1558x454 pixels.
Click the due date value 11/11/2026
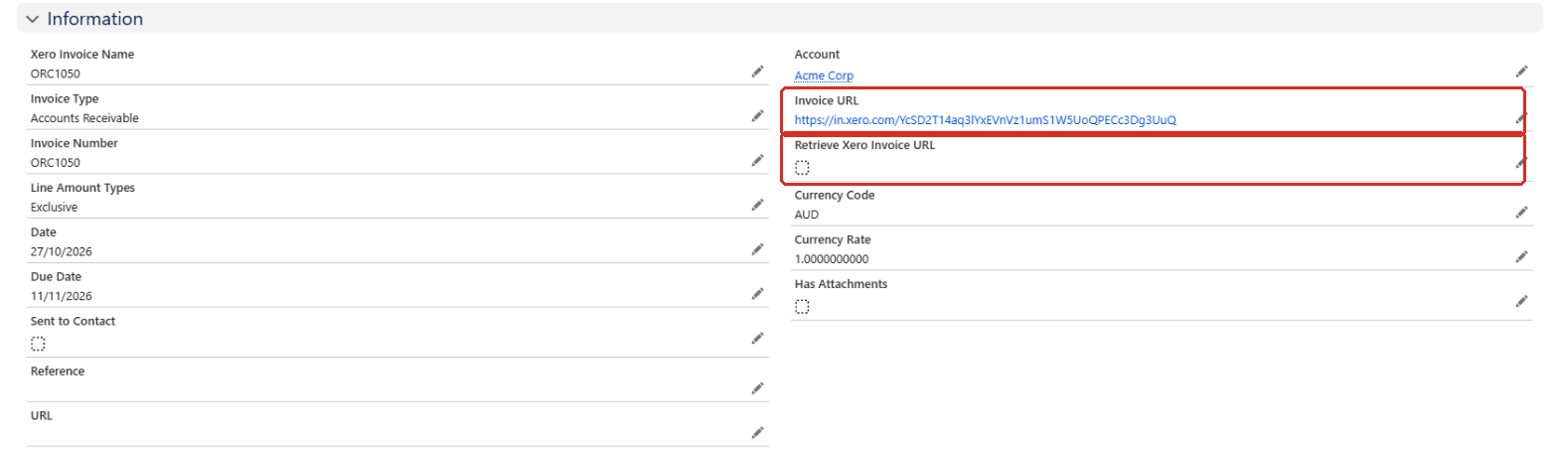62,297
